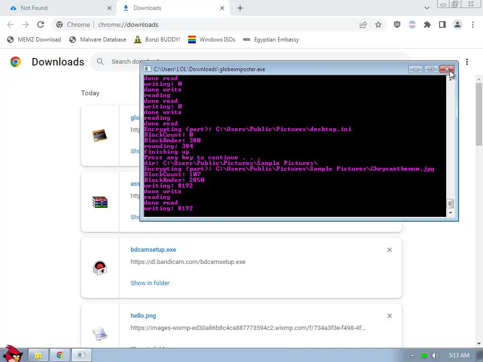483x362 pixels.
Task: Click the Chrome taskbar button
Action: (60, 355)
